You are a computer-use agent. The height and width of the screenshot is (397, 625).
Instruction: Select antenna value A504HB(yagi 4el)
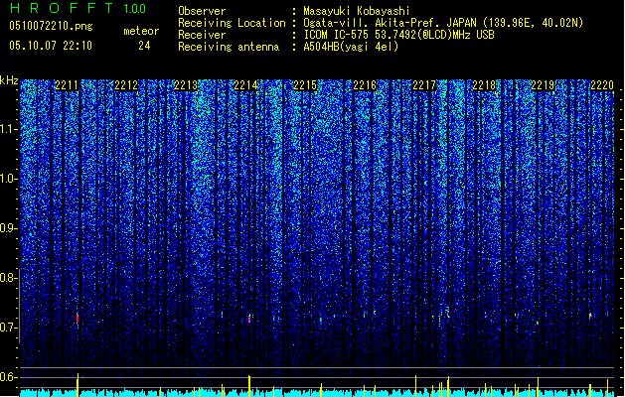click(x=351, y=47)
